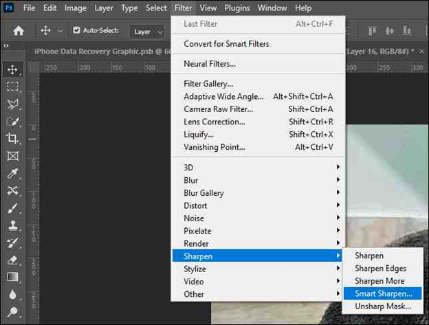This screenshot has width=429, height=325.
Task: Click Convert for Smart Filters
Action: coord(226,44)
